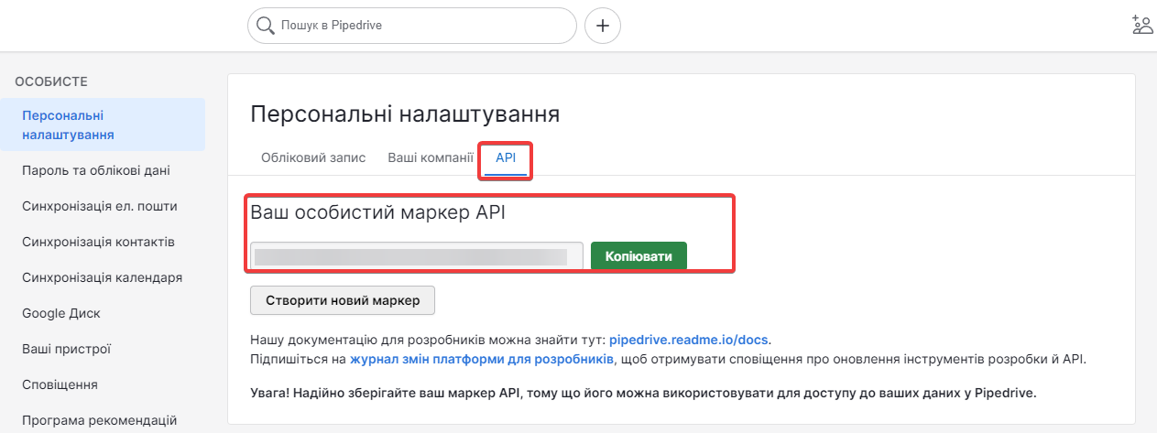
Task: Open Програма рекомендацій page
Action: coord(99,420)
